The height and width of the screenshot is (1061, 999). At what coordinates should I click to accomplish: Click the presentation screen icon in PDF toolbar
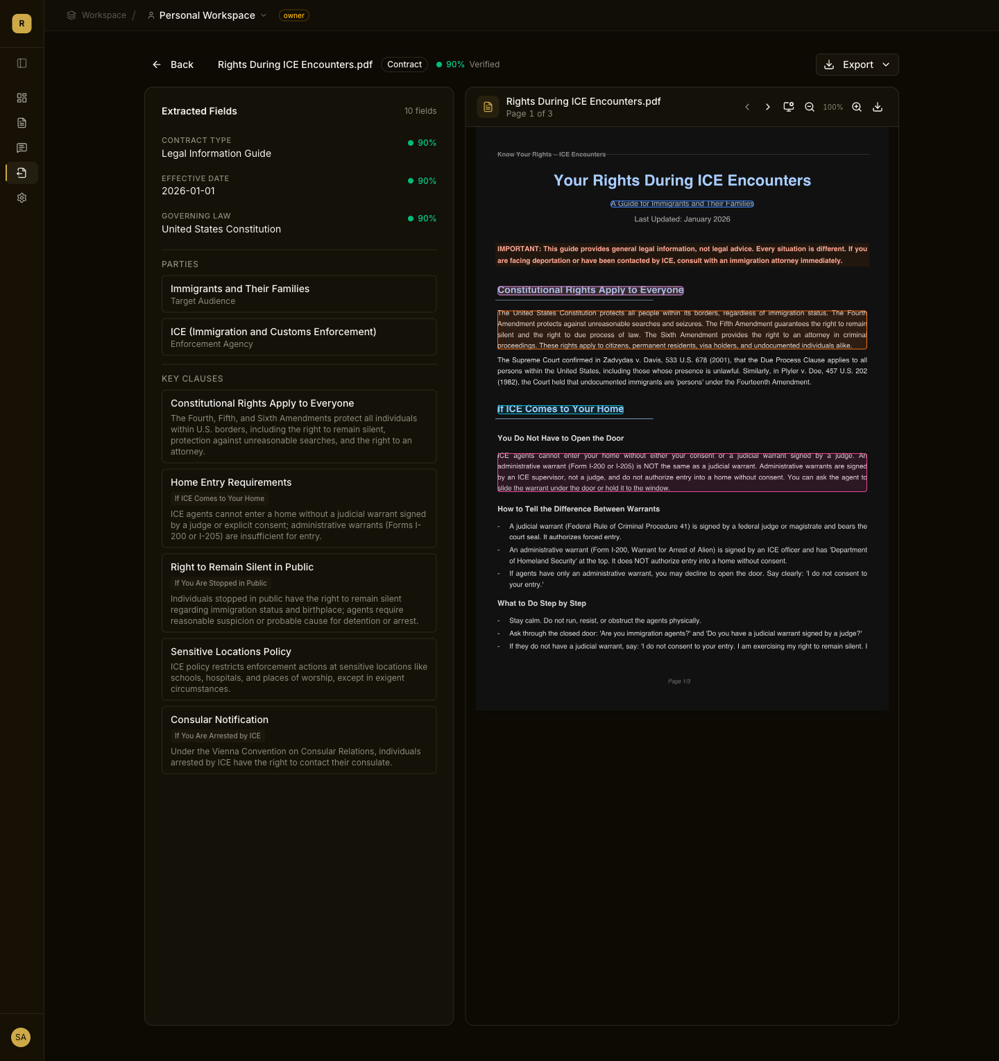(789, 107)
